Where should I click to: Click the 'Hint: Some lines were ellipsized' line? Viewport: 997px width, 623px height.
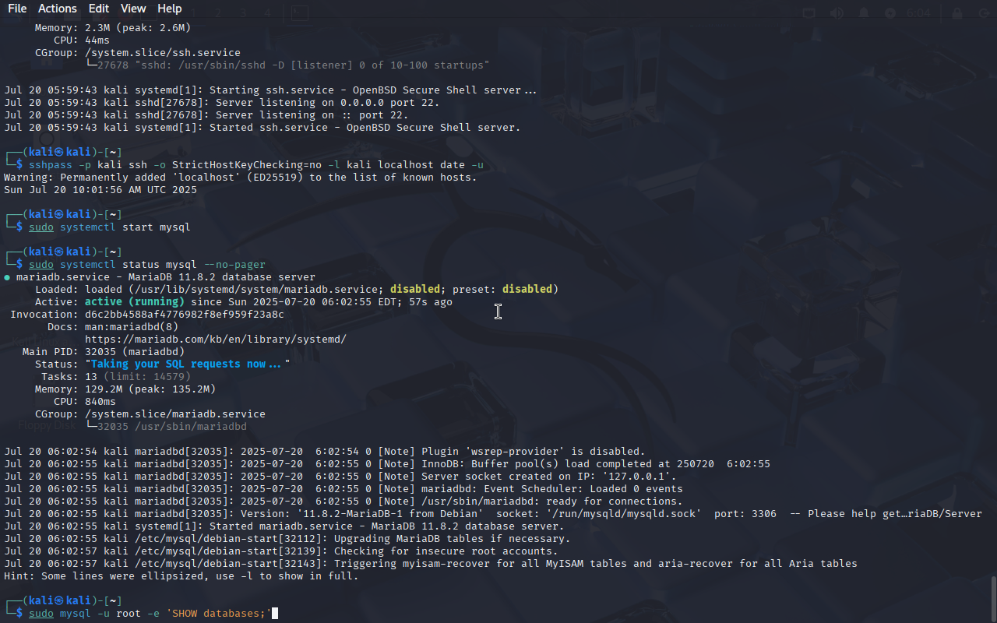[181, 576]
